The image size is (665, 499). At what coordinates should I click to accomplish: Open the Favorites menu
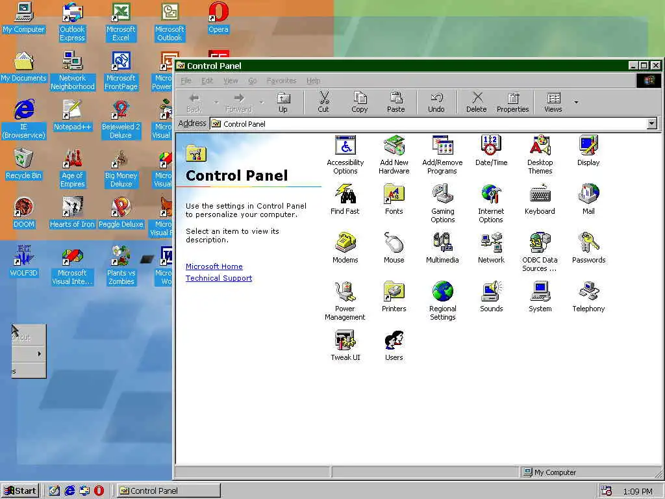point(282,81)
